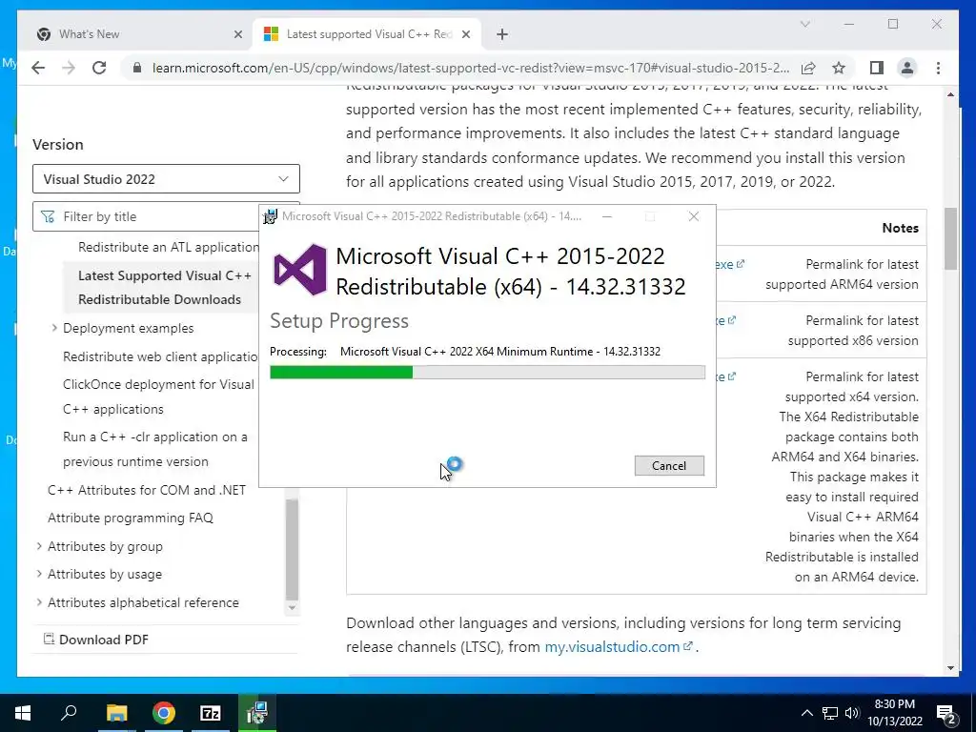Open 7-Zip from the taskbar
Screen dimensions: 976x732
[211, 713]
